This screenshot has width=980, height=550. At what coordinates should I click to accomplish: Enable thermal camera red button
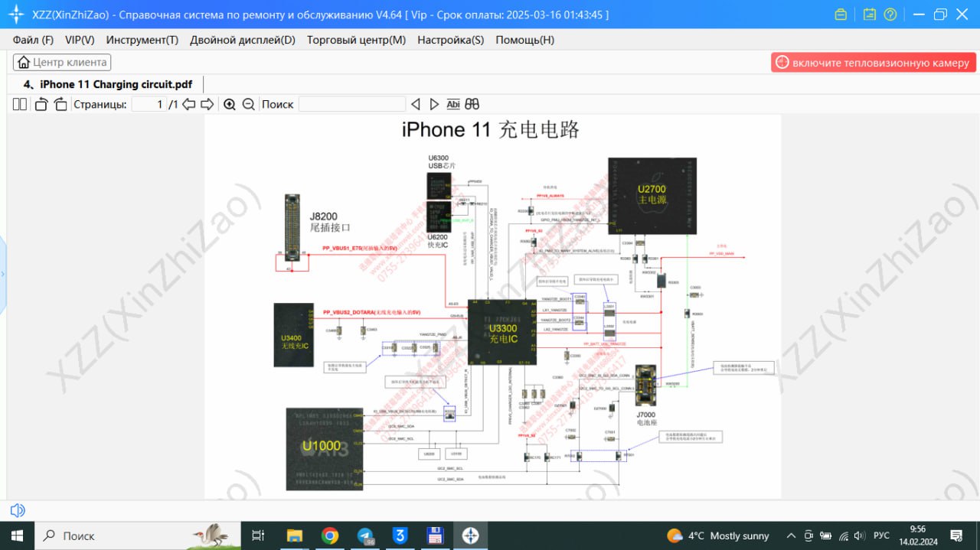click(873, 63)
